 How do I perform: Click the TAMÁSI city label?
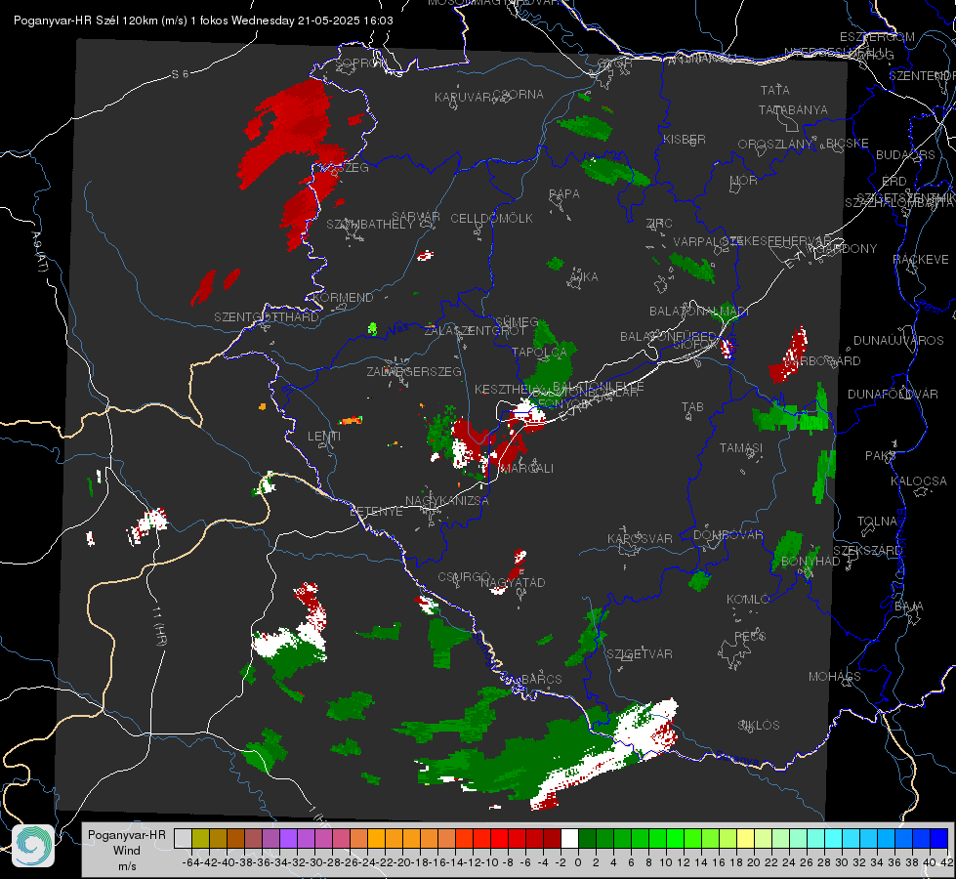(x=741, y=448)
